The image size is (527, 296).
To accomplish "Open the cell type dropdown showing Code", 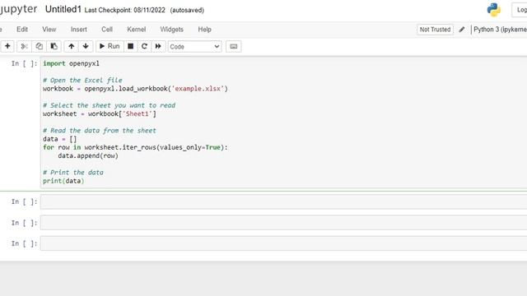I will tap(194, 47).
